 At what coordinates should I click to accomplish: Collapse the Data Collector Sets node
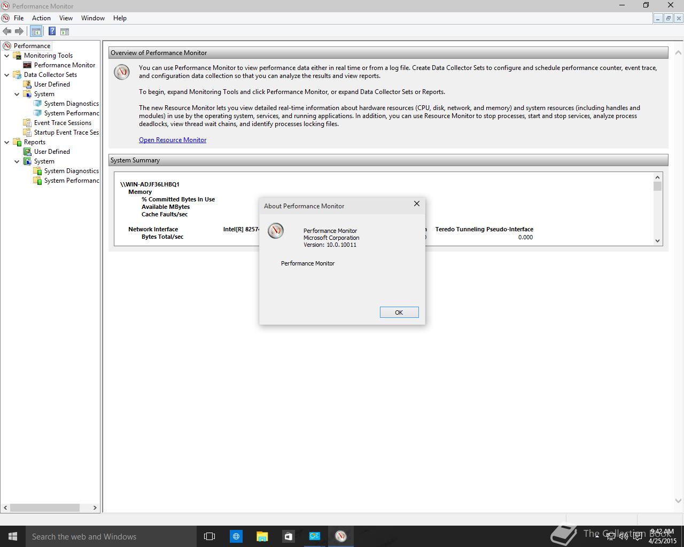coord(7,75)
